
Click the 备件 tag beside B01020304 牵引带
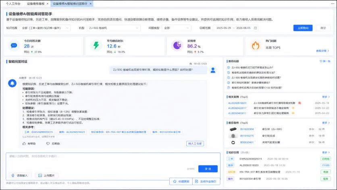tap(231, 179)
